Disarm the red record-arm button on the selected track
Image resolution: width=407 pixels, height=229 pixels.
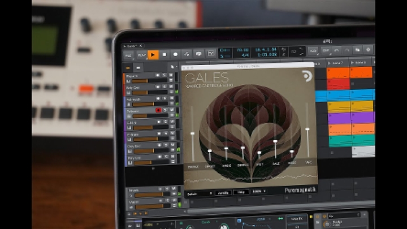tap(158, 110)
